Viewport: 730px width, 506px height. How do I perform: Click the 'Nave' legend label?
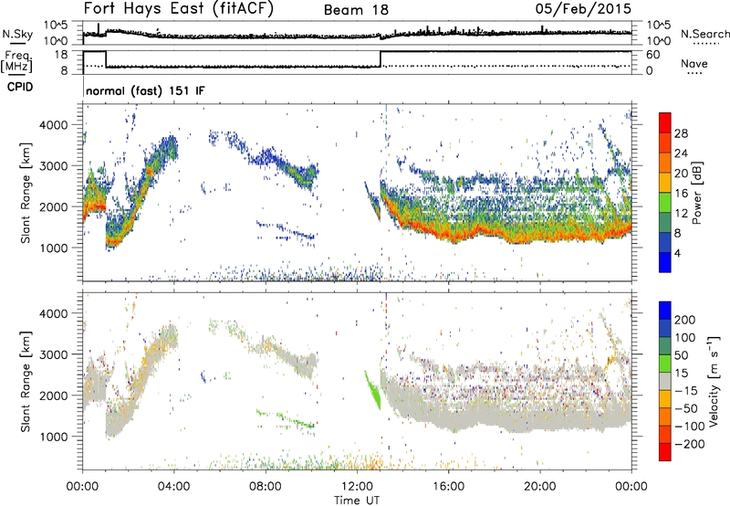[x=694, y=63]
